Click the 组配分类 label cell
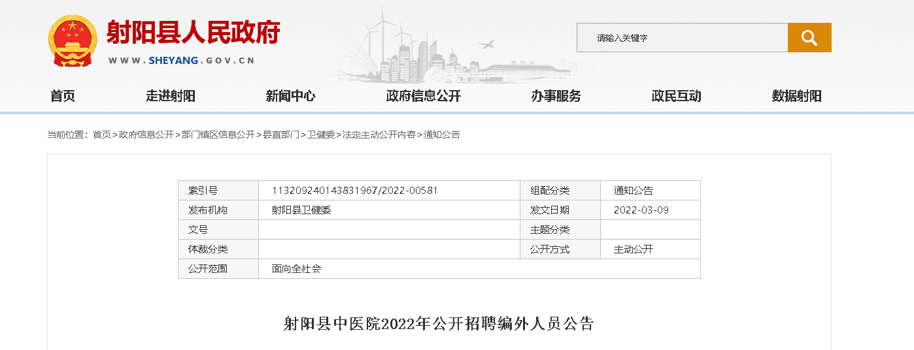Viewport: 914px width, 350px height. click(560, 191)
